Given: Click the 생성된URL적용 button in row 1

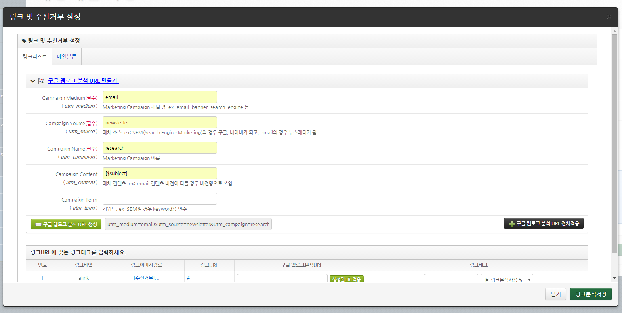Looking at the screenshot, I should tap(346, 279).
